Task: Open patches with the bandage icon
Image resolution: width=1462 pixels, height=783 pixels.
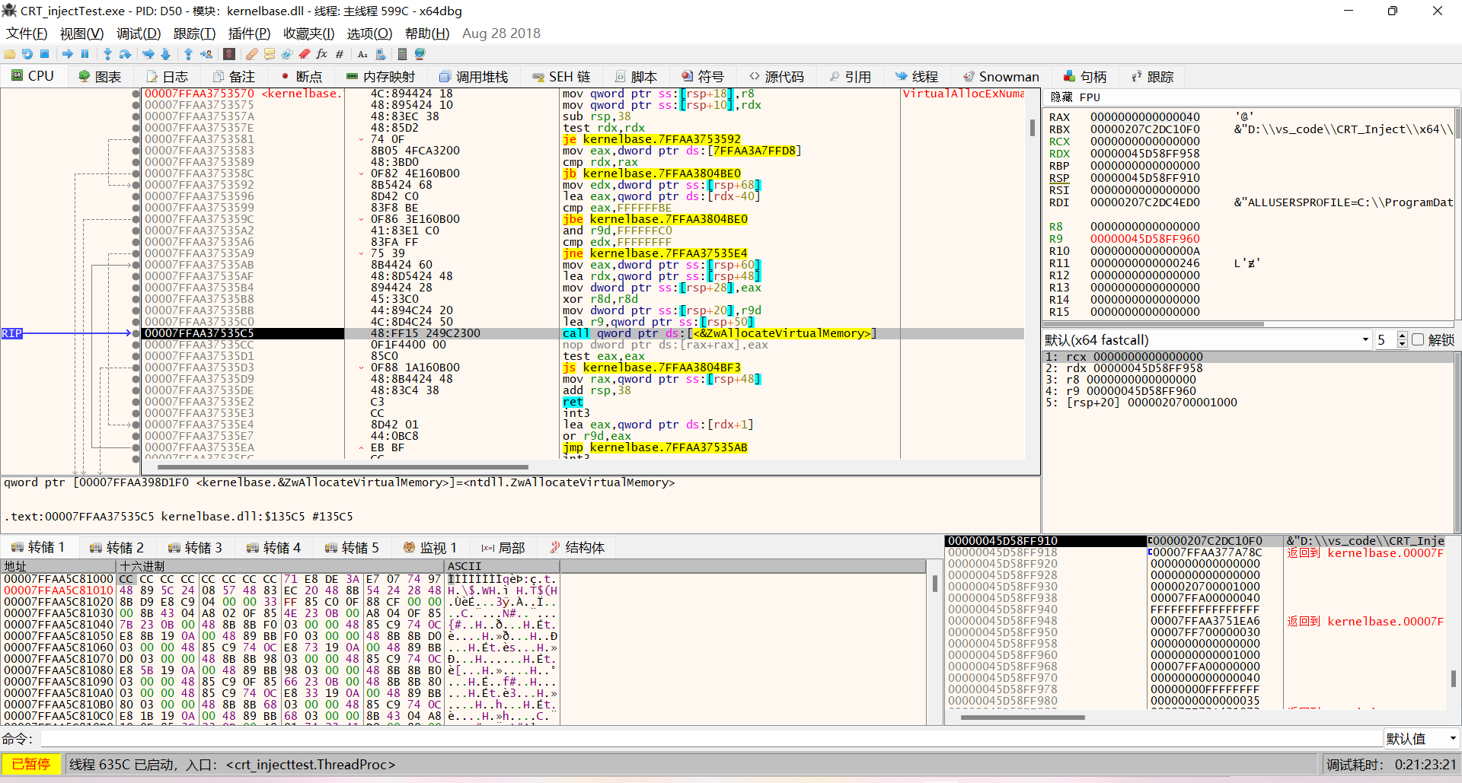Action: (x=252, y=54)
